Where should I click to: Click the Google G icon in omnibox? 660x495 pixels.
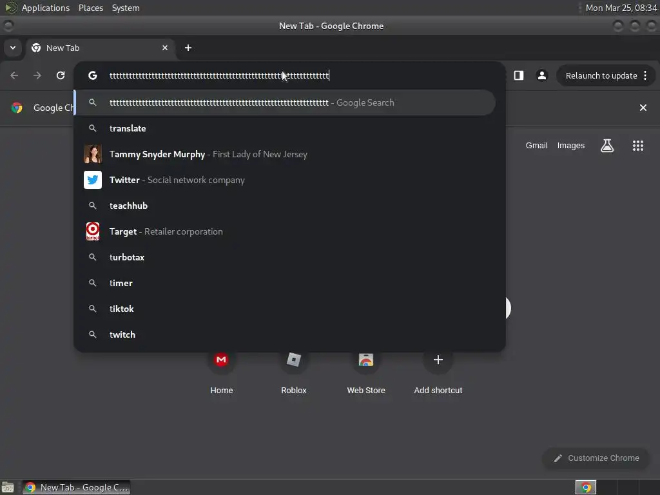93,75
